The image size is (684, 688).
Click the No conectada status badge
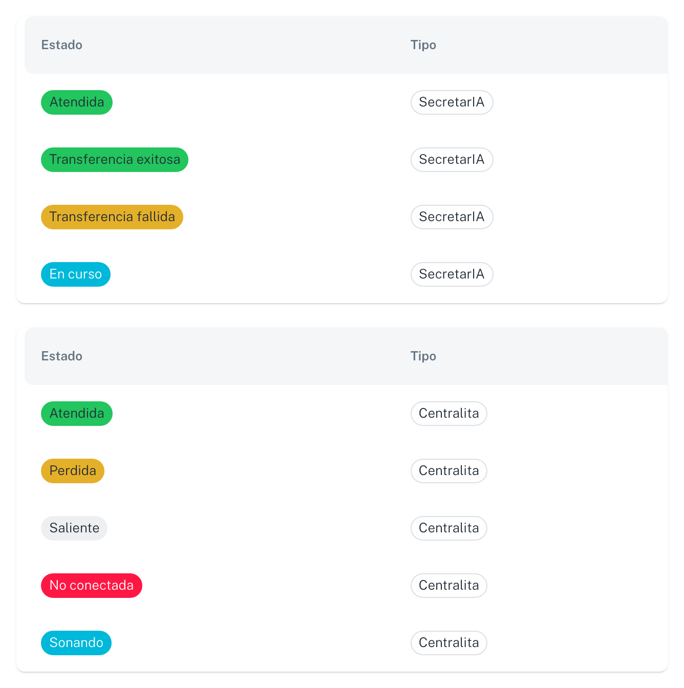pos(92,586)
